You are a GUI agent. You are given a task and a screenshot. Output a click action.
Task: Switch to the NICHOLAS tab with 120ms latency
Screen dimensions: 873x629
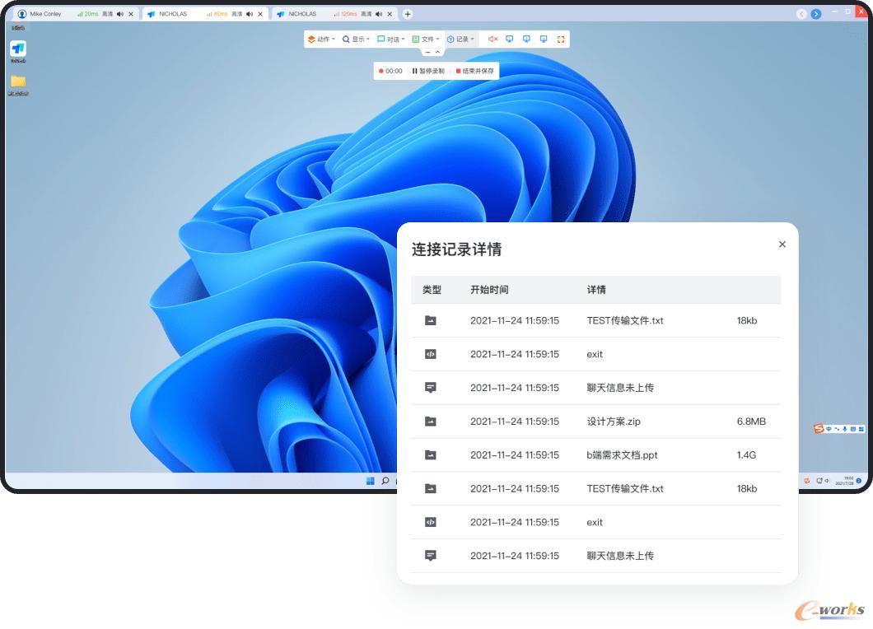334,14
